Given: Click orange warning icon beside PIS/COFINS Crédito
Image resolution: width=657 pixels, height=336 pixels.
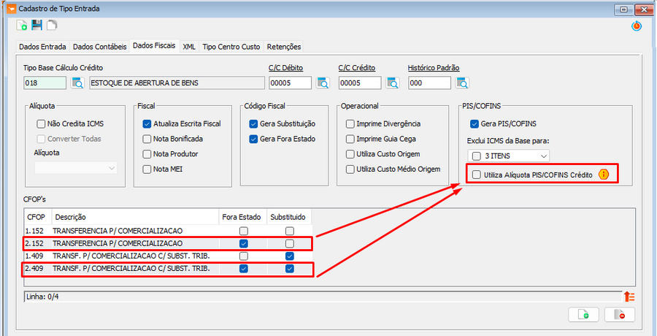Looking at the screenshot, I should (x=604, y=175).
